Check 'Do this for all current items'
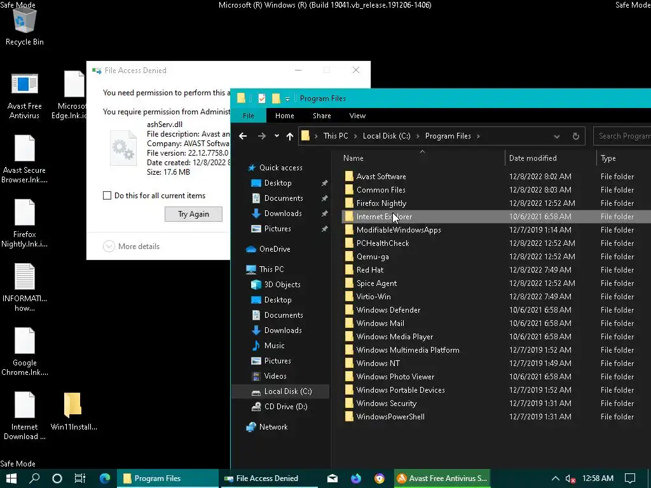The image size is (651, 488). pyautogui.click(x=107, y=196)
